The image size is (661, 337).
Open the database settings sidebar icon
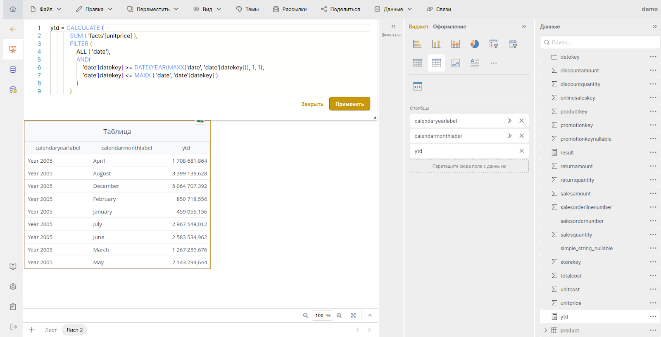point(13,90)
